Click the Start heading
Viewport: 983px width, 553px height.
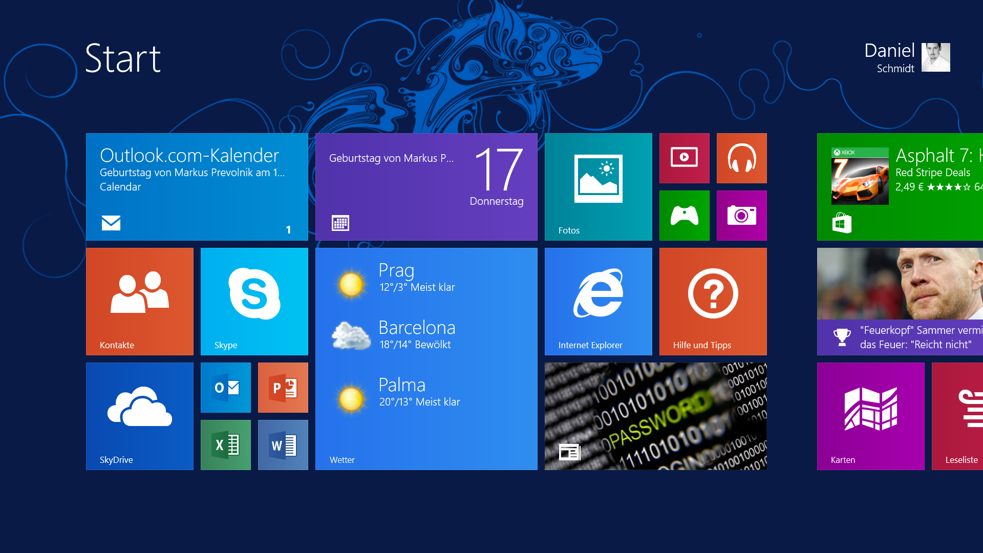[x=123, y=58]
